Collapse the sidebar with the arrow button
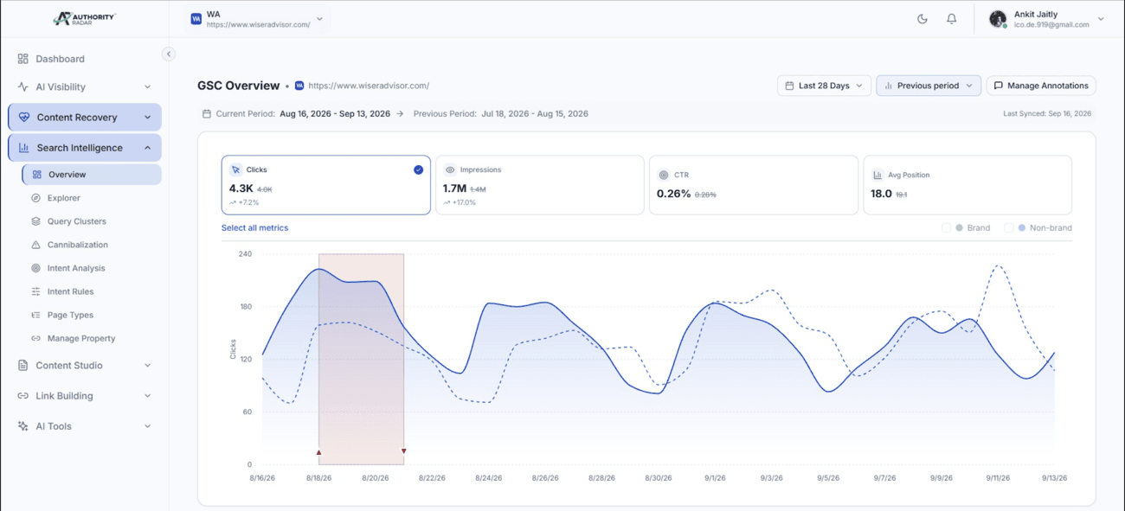Image resolution: width=1125 pixels, height=511 pixels. pyautogui.click(x=169, y=54)
